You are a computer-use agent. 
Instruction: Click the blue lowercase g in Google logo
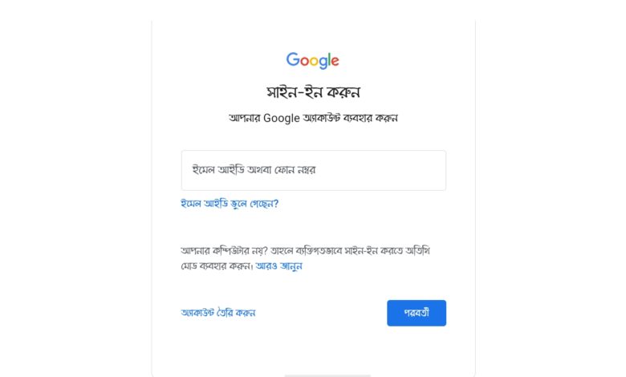[323, 63]
